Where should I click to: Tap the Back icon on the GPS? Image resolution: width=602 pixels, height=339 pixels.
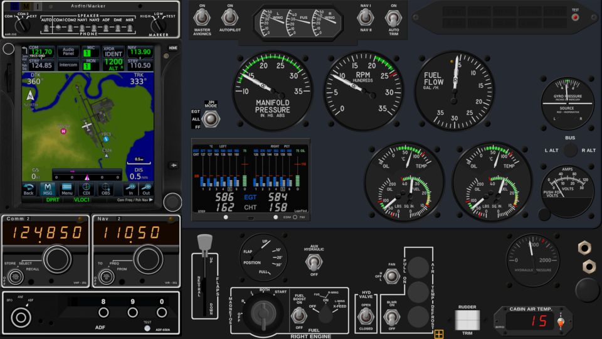pyautogui.click(x=29, y=190)
